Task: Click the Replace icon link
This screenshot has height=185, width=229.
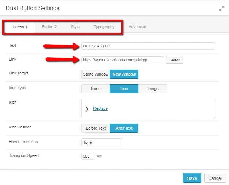Action: coord(100,108)
